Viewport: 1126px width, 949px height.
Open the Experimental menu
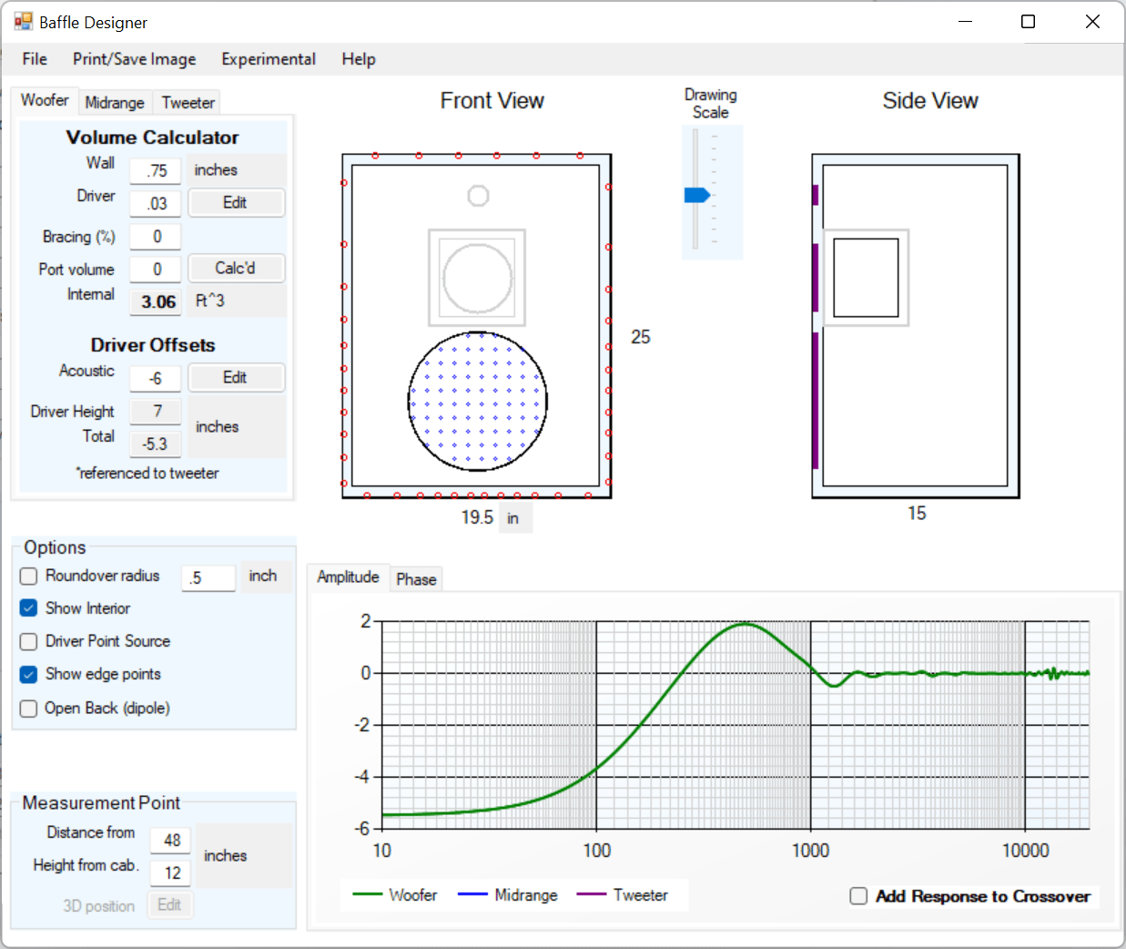click(x=269, y=59)
